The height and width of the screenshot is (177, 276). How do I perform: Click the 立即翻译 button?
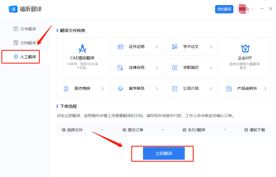[164, 153]
